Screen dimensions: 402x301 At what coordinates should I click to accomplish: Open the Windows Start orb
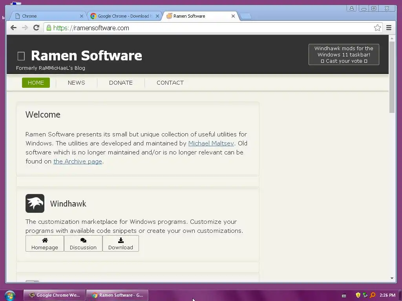pyautogui.click(x=10, y=296)
